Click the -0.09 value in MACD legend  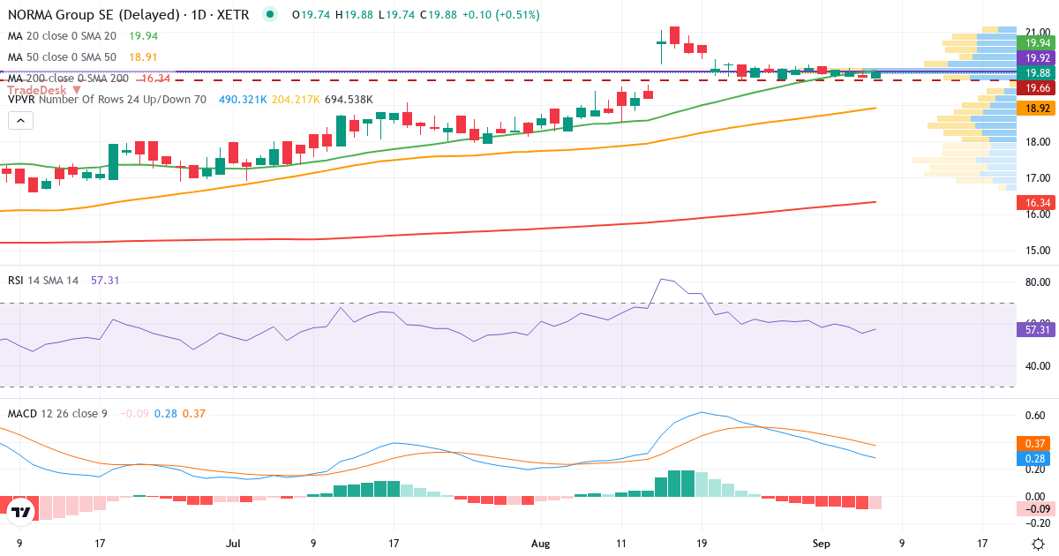(136, 413)
